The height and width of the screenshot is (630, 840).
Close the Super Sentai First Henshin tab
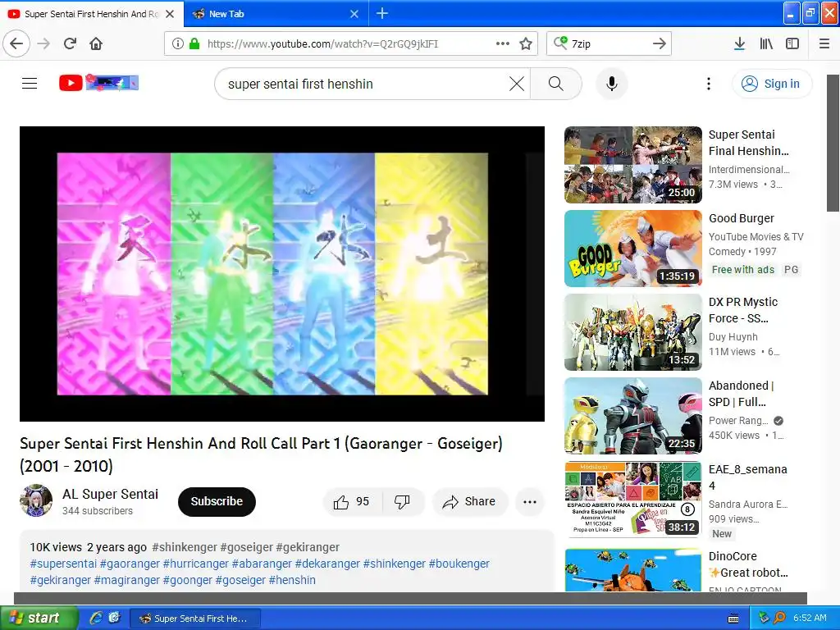coord(170,14)
